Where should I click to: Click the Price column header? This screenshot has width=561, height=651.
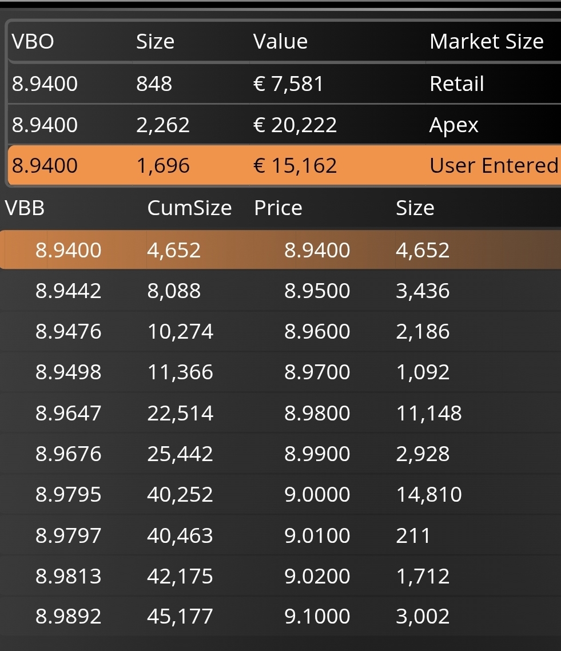tap(278, 208)
